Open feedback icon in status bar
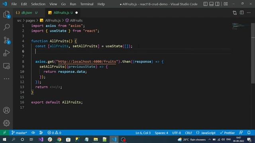The height and width of the screenshot is (143, 255). [x=241, y=133]
